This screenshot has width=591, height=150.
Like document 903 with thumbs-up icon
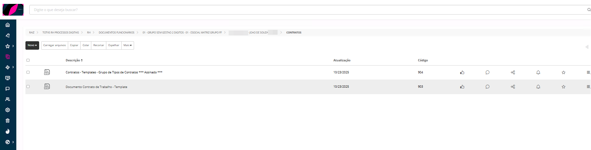click(x=462, y=87)
